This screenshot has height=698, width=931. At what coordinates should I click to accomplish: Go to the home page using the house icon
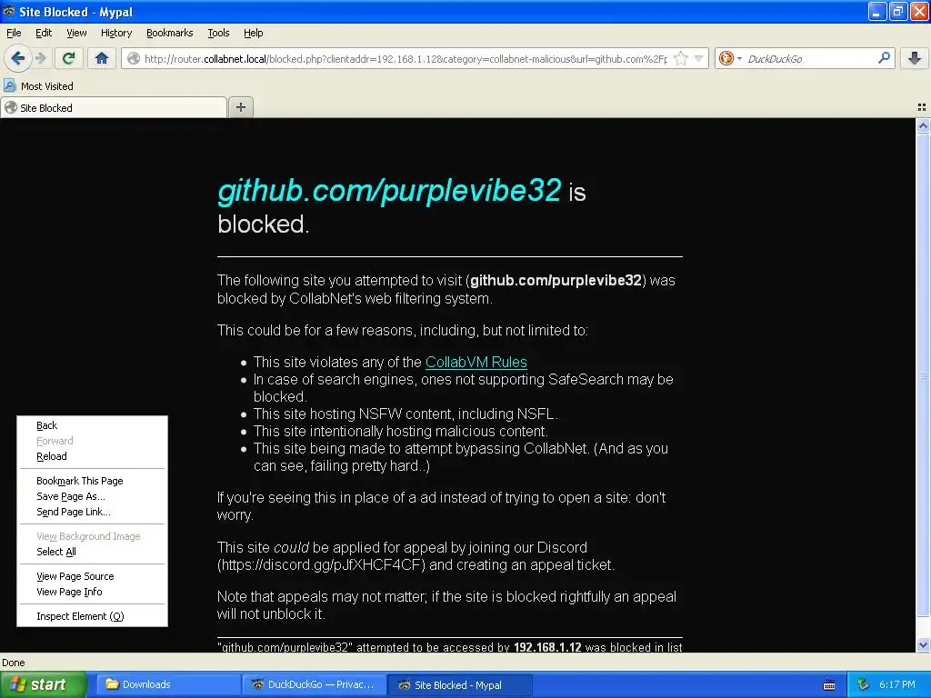[x=102, y=58]
